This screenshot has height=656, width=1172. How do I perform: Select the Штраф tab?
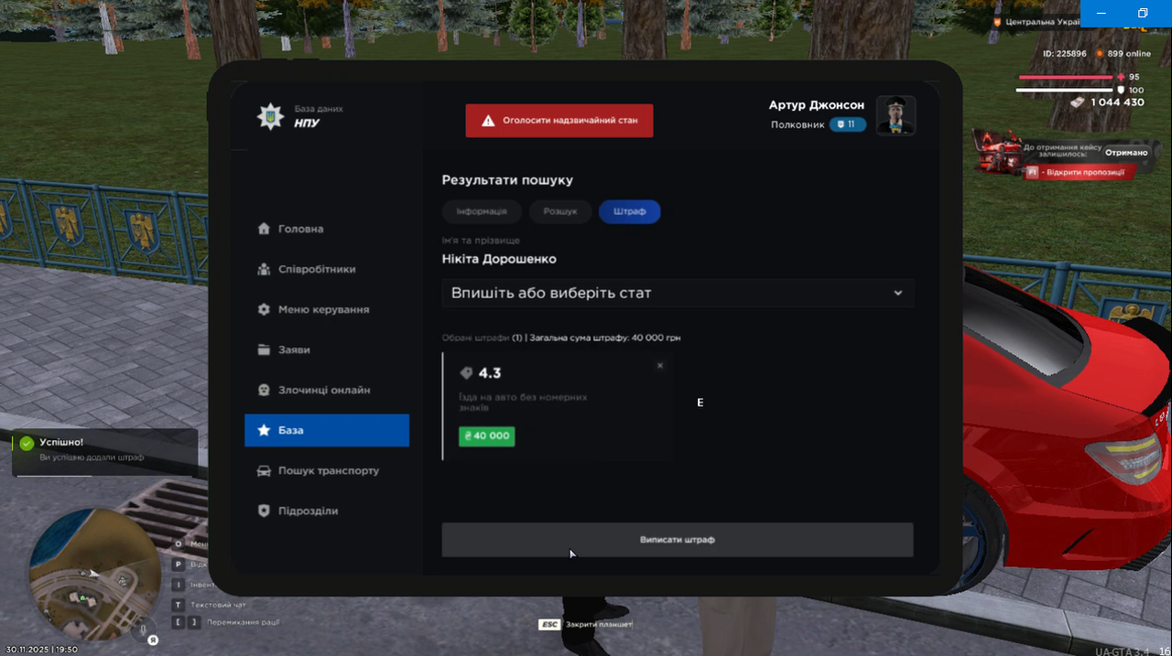click(x=630, y=211)
